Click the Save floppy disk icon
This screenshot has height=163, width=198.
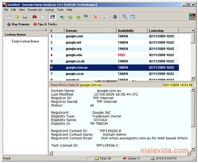[x=25, y=17]
